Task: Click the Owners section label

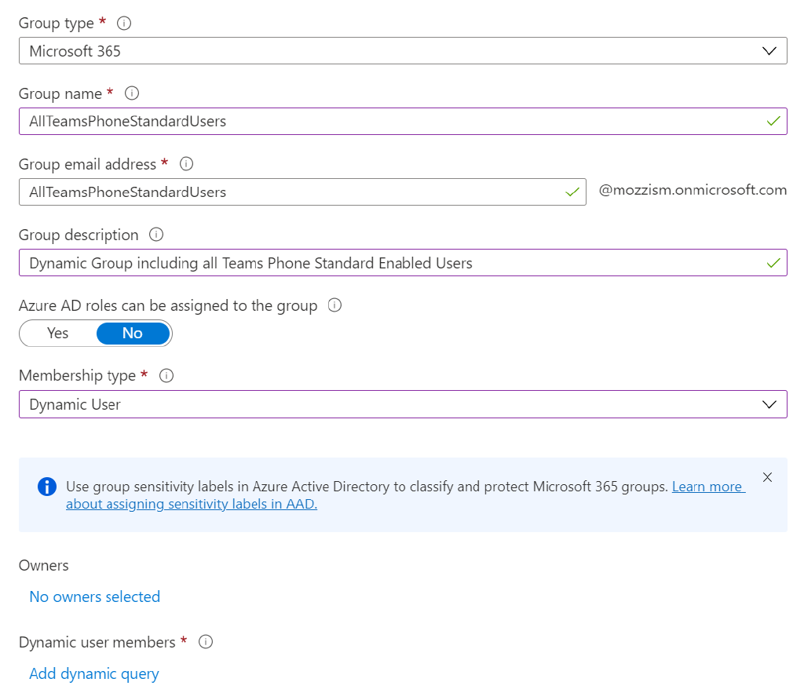Action: click(43, 565)
